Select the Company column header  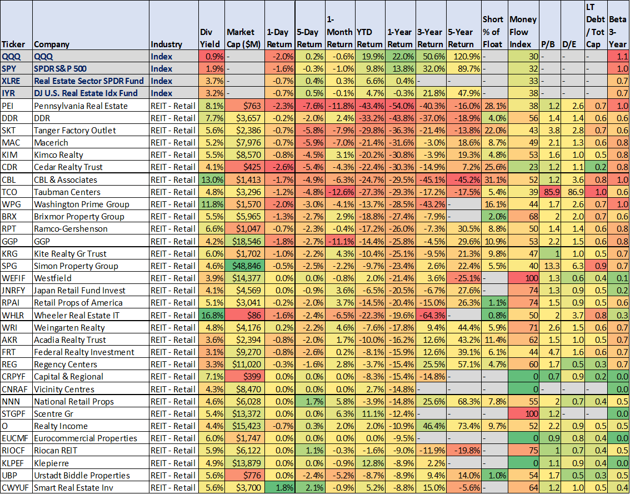[91, 25]
